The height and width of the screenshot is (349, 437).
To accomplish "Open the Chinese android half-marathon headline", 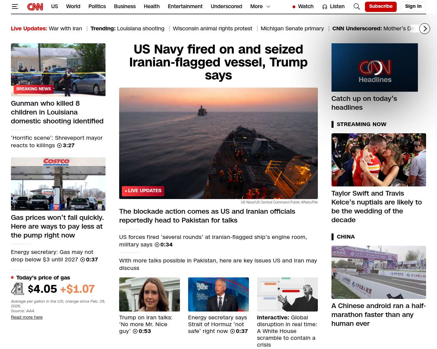I will point(378,315).
